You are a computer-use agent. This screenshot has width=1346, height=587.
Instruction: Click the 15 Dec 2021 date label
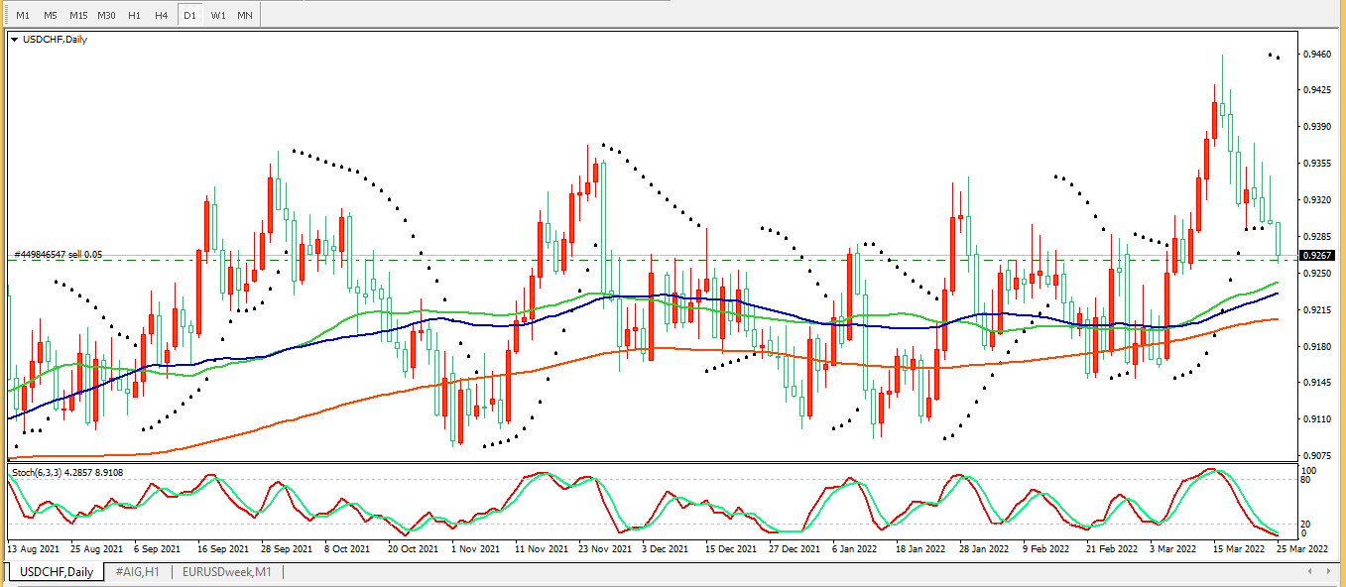point(730,547)
